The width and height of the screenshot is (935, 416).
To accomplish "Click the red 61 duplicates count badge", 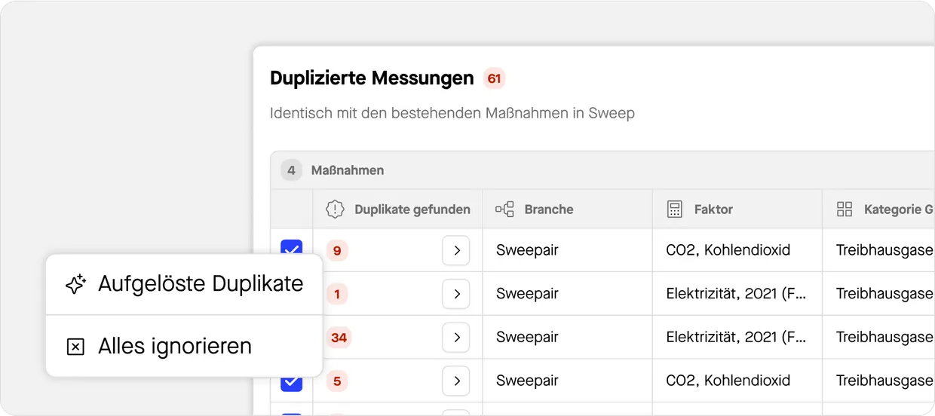I will [x=494, y=78].
